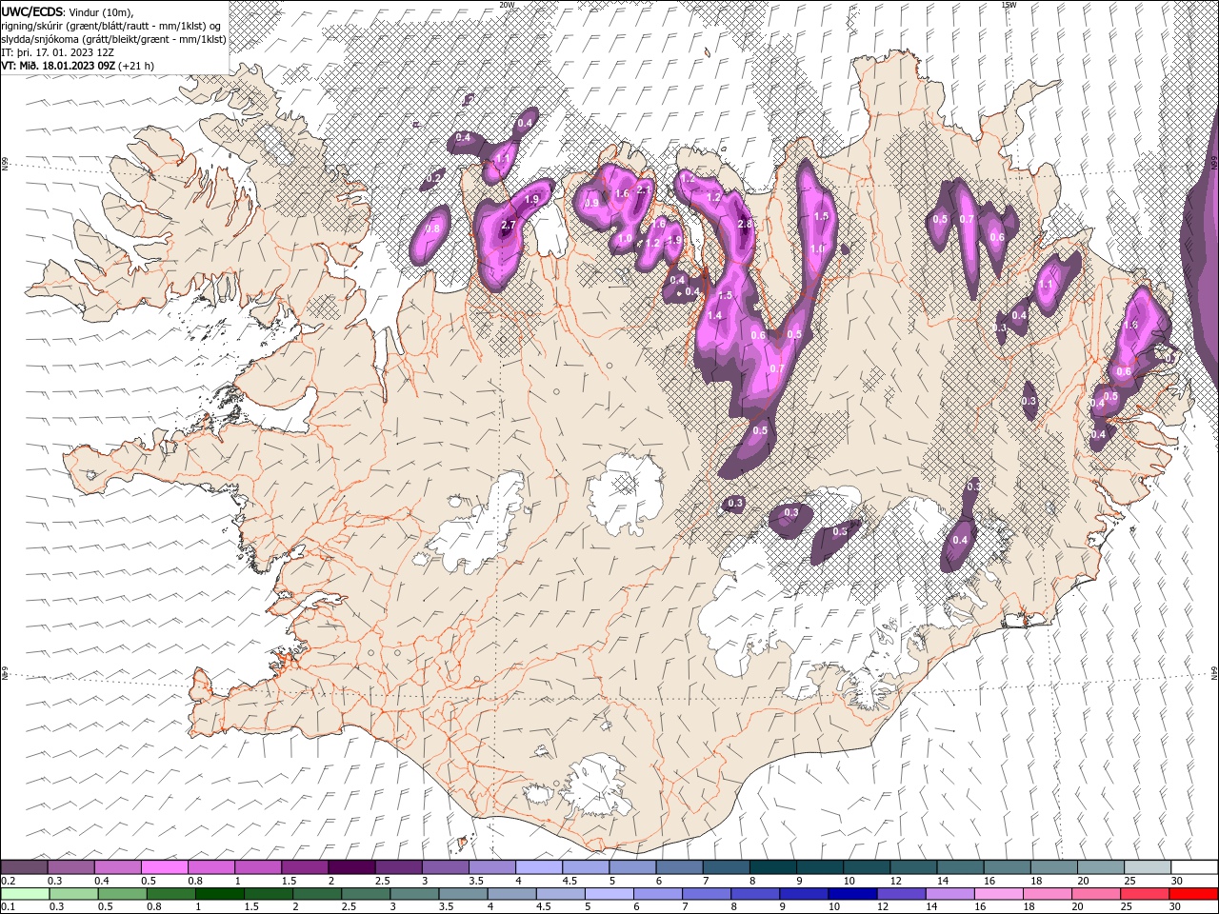Pick the dark teal upper-row swatch labeled 8

772,867
